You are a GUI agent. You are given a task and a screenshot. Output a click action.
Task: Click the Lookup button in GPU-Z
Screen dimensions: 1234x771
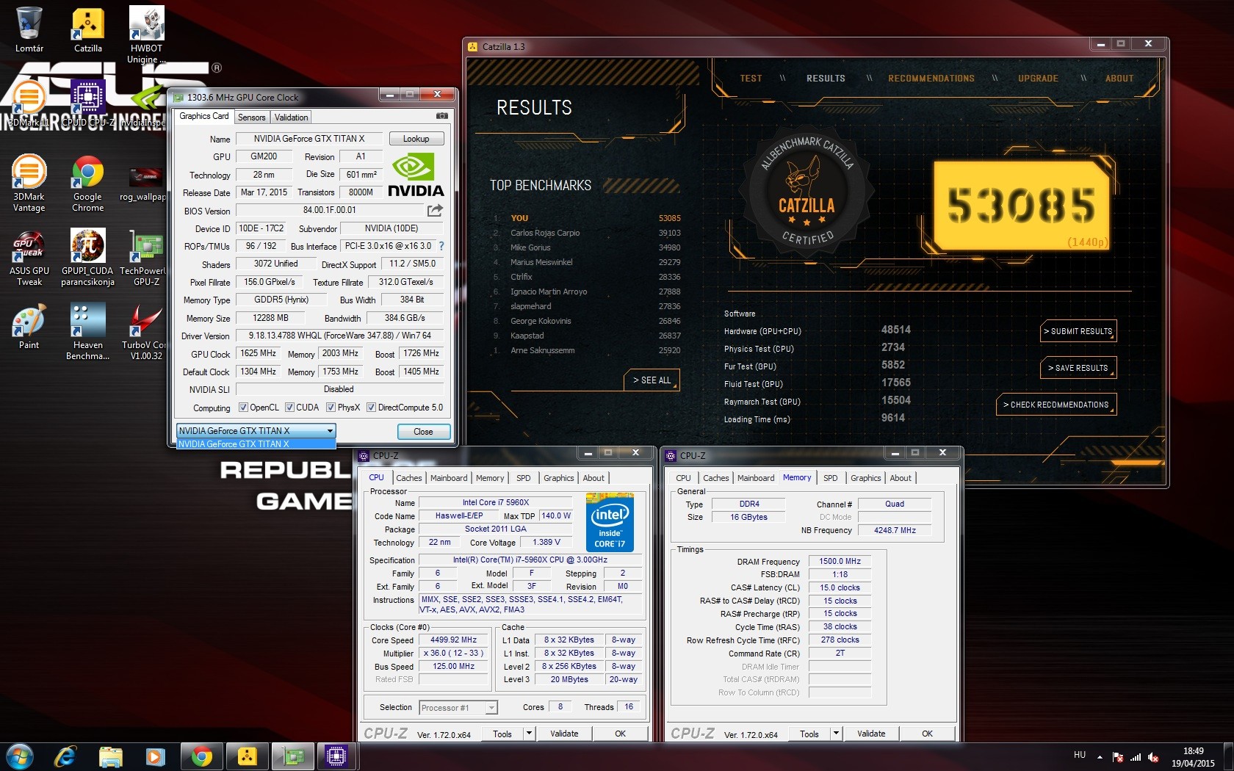point(416,139)
